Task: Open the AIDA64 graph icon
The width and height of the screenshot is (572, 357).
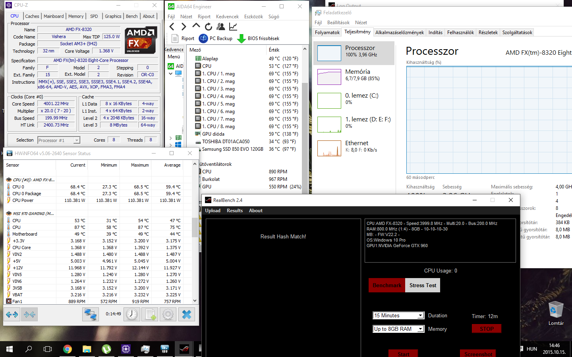Action: click(233, 27)
